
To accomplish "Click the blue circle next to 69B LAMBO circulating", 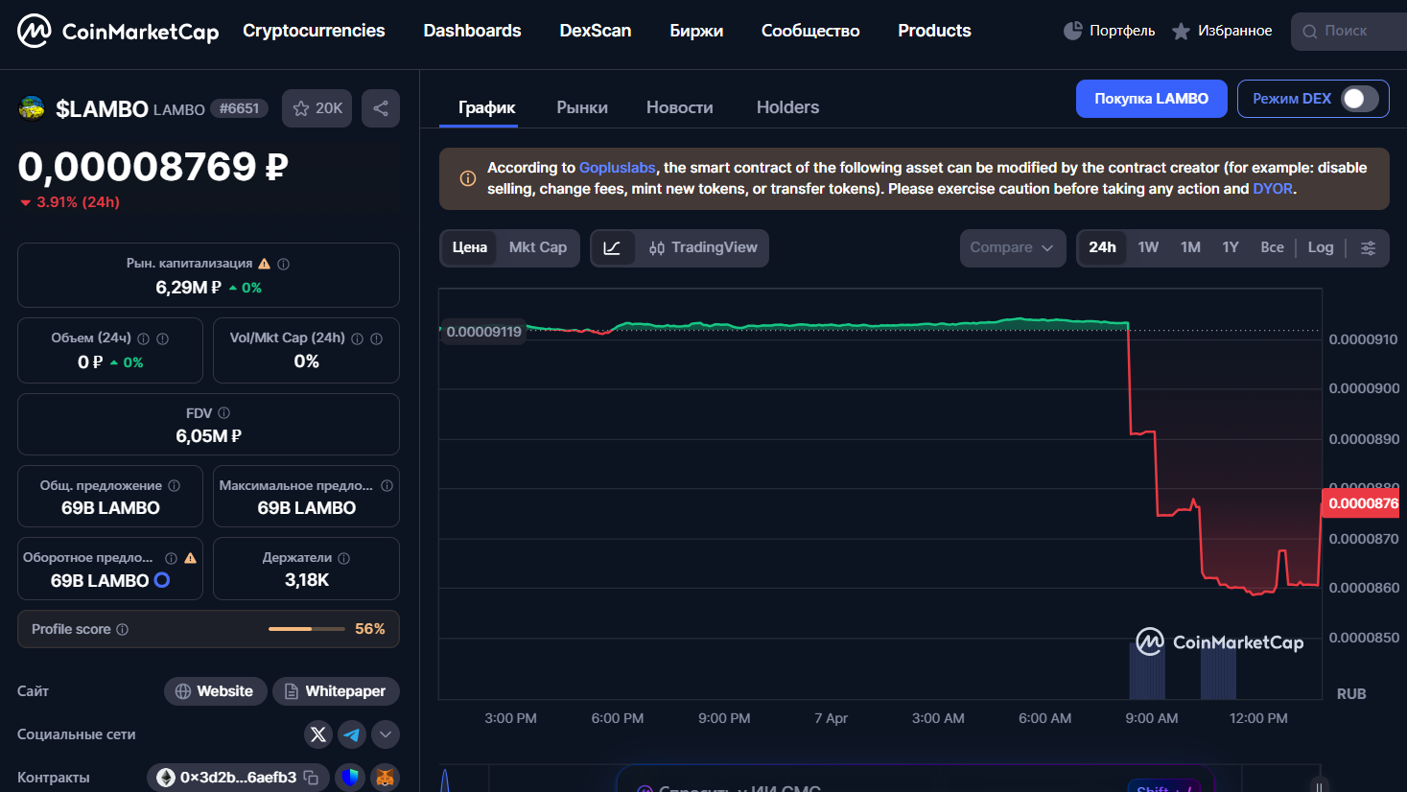I will point(162,580).
